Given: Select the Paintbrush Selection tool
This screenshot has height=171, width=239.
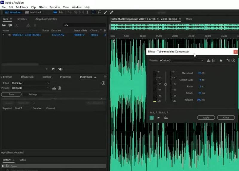Looking at the screenshot, I should [105, 12].
